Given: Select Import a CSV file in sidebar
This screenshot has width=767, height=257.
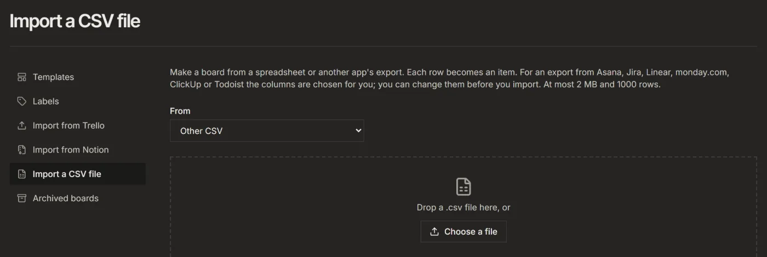Looking at the screenshot, I should 78,174.
